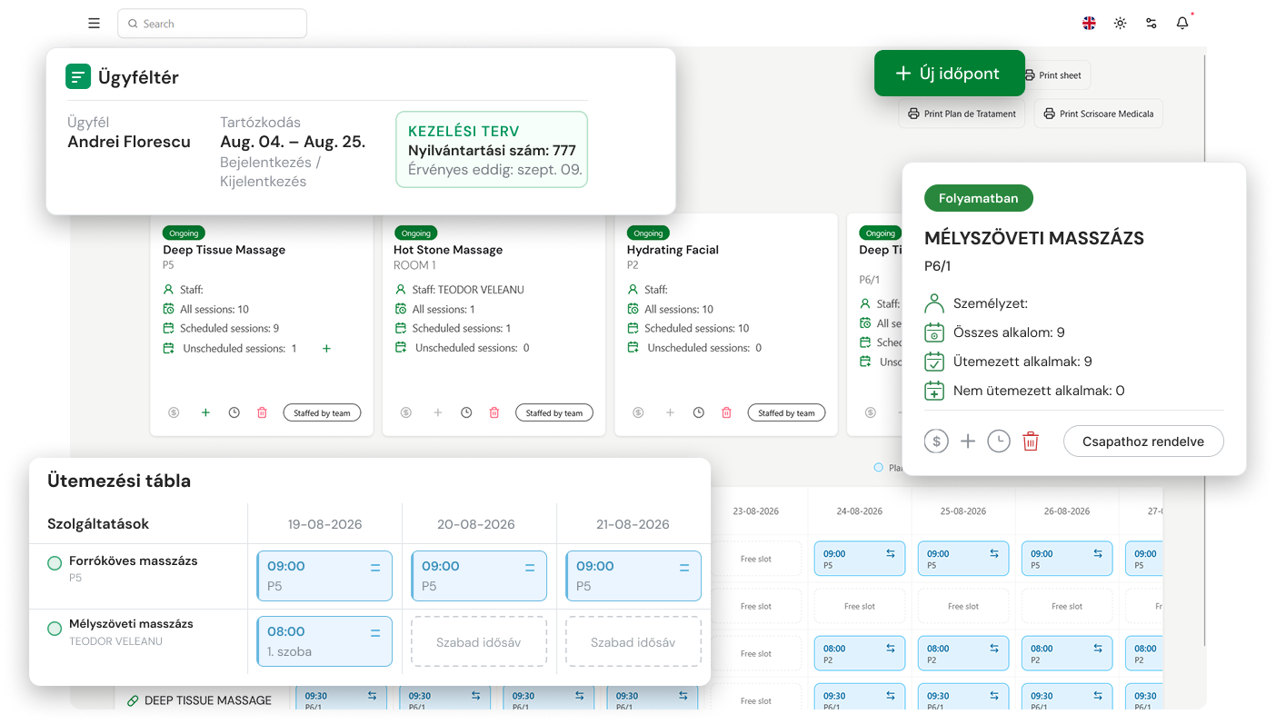Click the dollar icon on Hydrating Facial card

(x=638, y=412)
